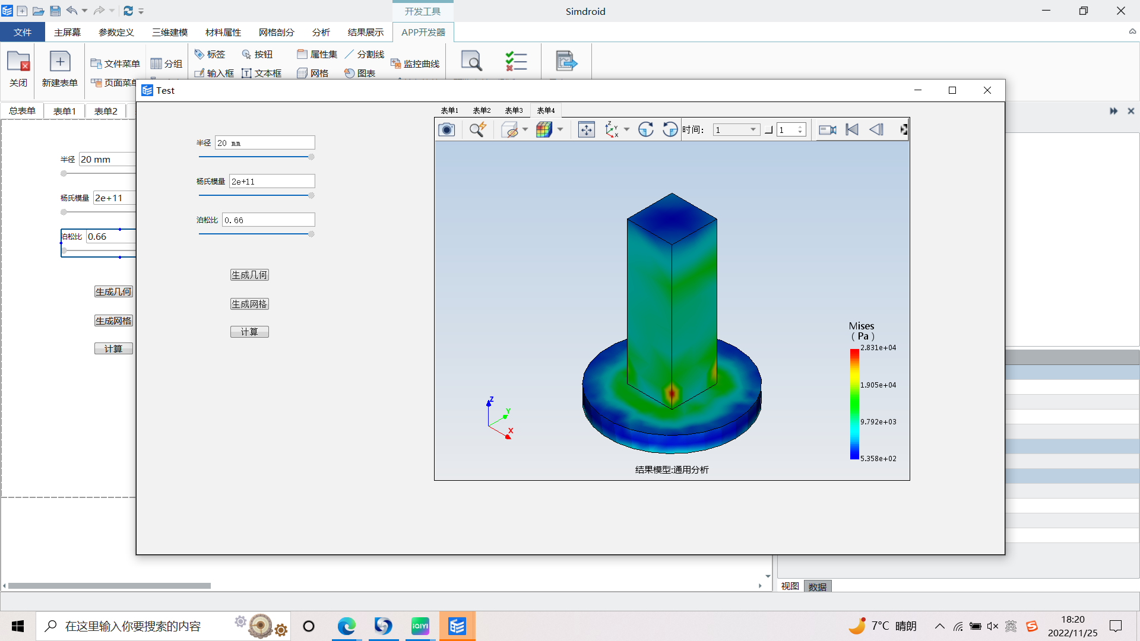Open the 主屏幕 ribbon tab
This screenshot has height=641, width=1140.
[67, 32]
